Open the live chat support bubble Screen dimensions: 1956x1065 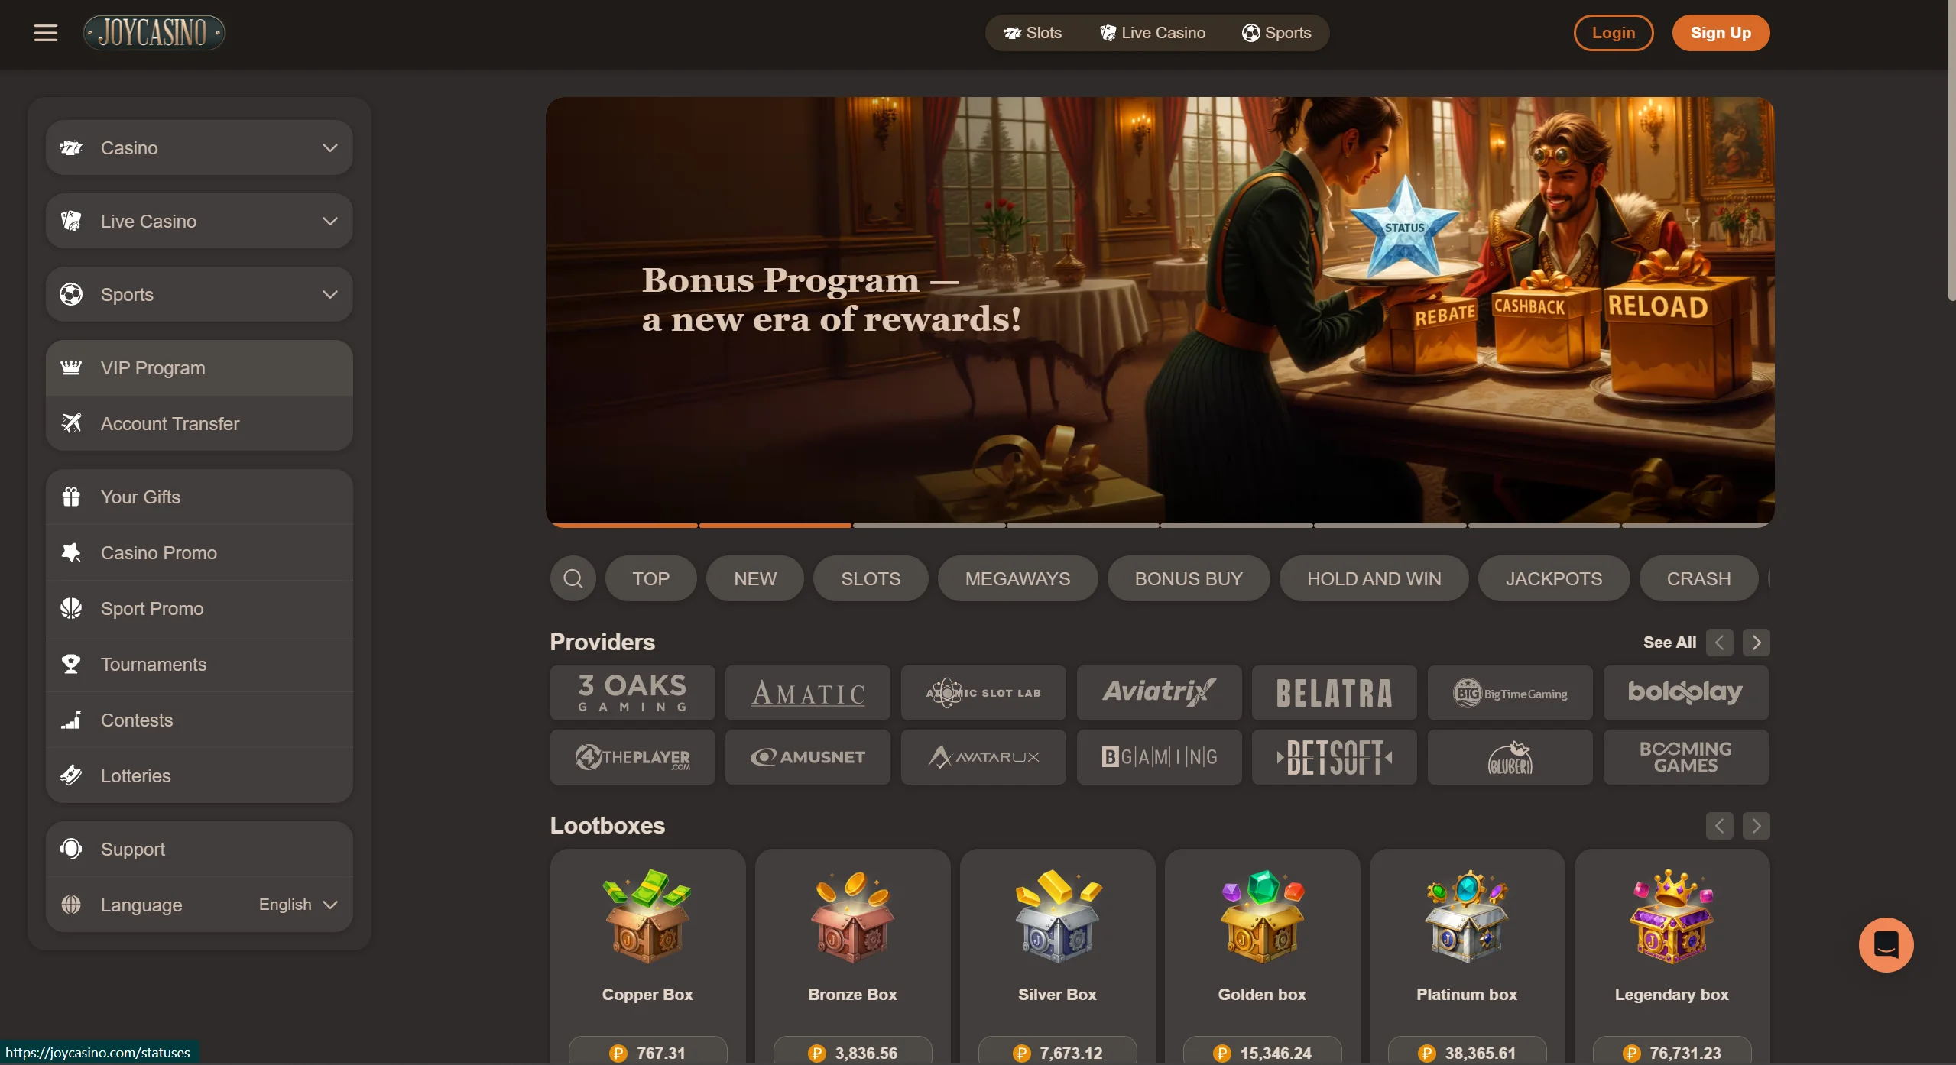[1886, 945]
